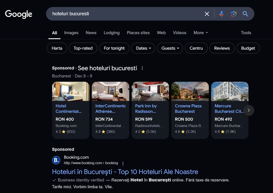Open the Dates dropdown chip

click(x=143, y=48)
